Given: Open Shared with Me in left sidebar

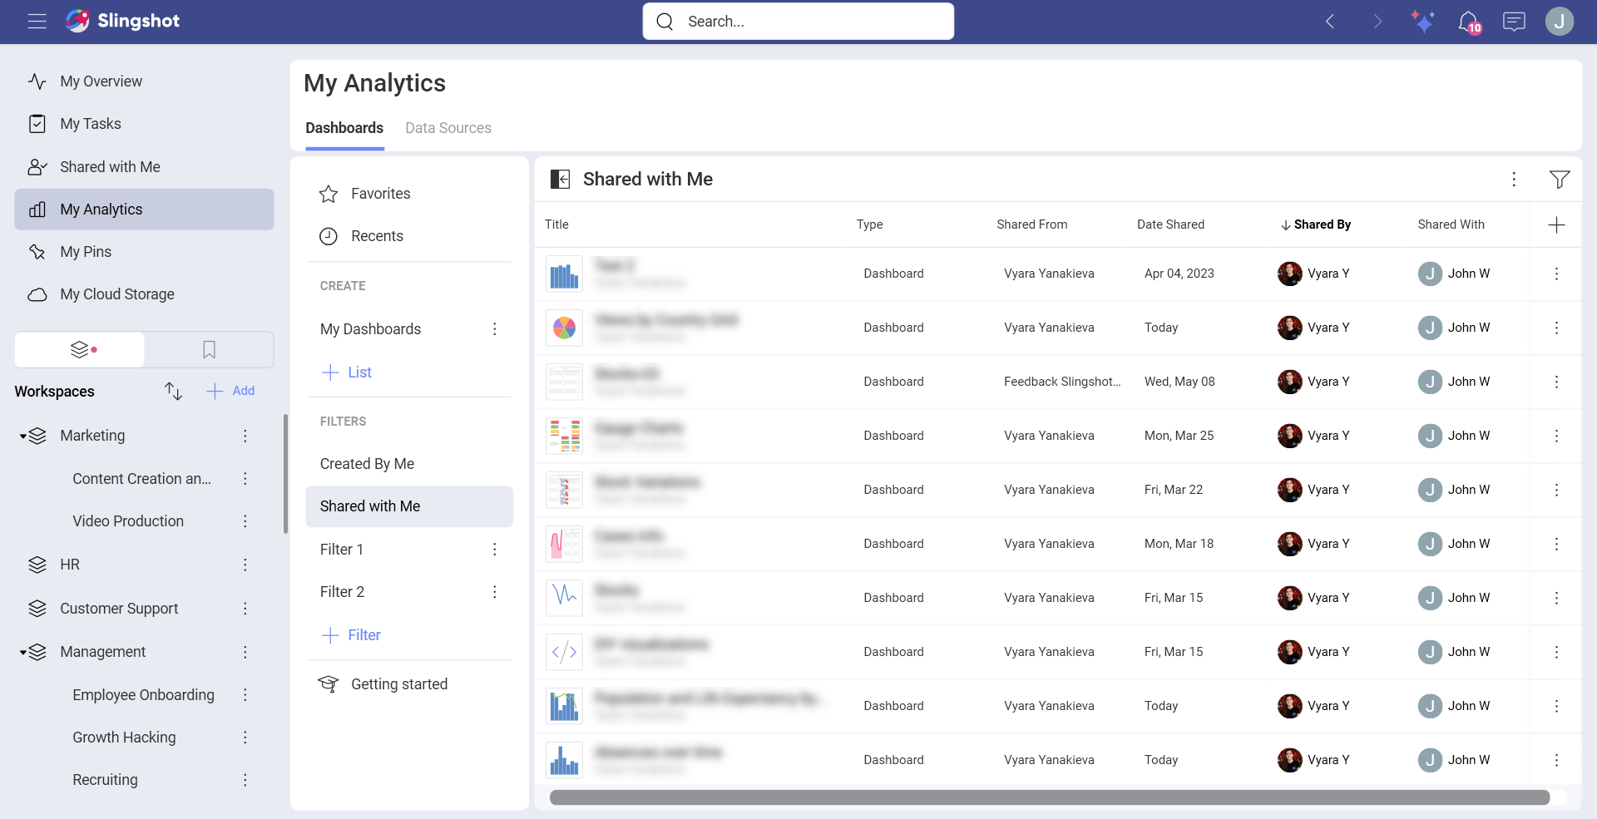Looking at the screenshot, I should 144,167.
